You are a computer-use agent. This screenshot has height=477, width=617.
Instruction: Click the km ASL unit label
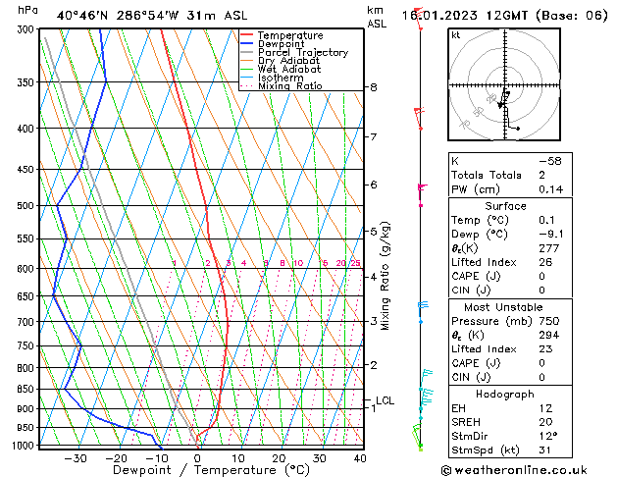click(377, 17)
